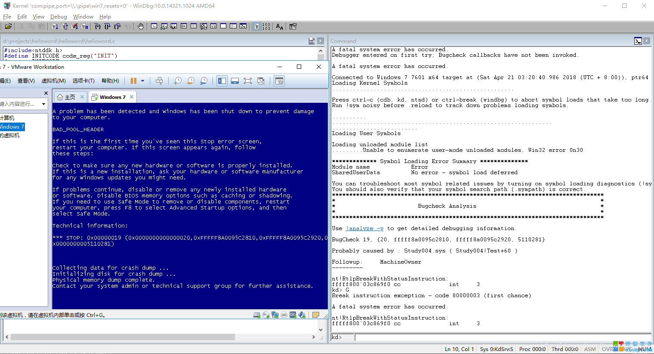Click the VMware CD/DVD status icon

266,315
